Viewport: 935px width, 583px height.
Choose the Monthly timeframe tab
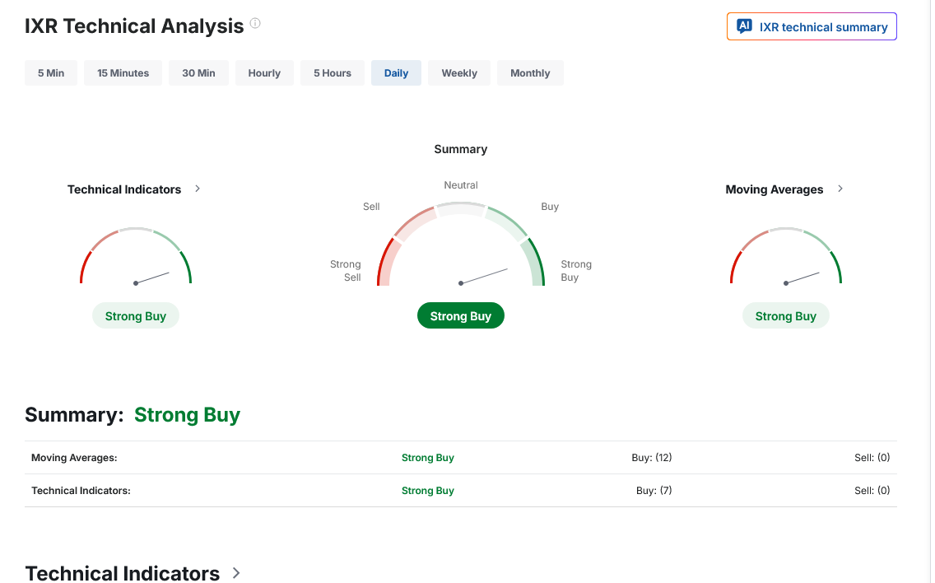tap(530, 72)
